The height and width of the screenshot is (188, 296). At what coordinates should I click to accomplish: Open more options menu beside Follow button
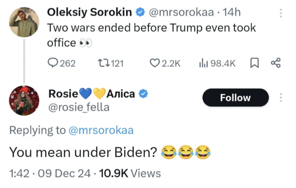pos(281,98)
